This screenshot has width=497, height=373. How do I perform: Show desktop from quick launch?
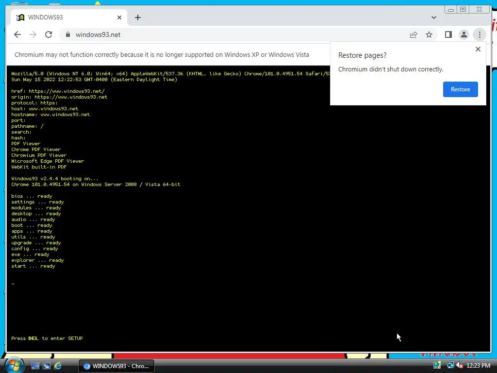(35, 366)
